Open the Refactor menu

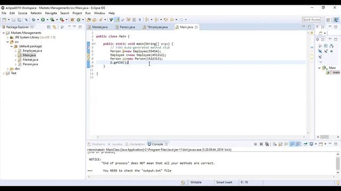pyautogui.click(x=36, y=13)
